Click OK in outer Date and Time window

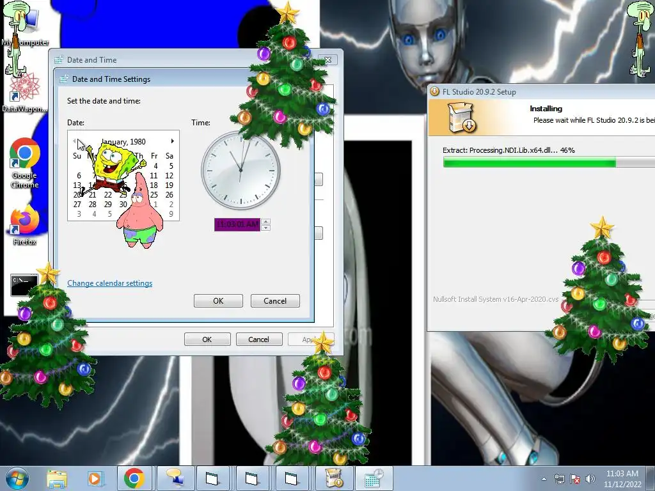coord(207,339)
